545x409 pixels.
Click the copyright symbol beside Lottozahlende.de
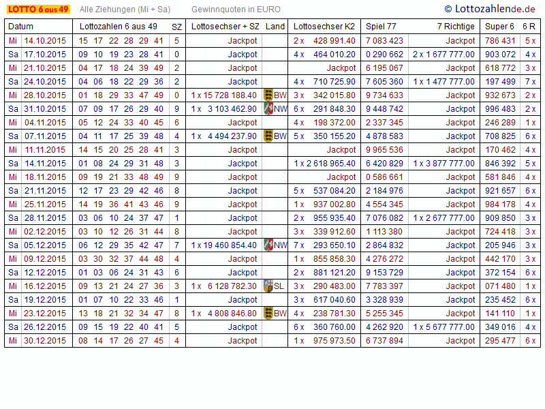coord(448,9)
